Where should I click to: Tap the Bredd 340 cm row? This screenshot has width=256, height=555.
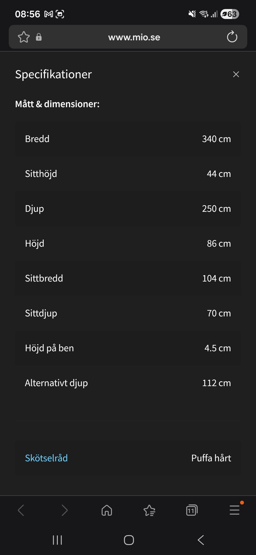click(x=128, y=139)
